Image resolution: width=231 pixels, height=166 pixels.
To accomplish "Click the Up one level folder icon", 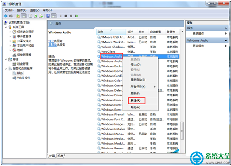I will click(x=18, y=16).
